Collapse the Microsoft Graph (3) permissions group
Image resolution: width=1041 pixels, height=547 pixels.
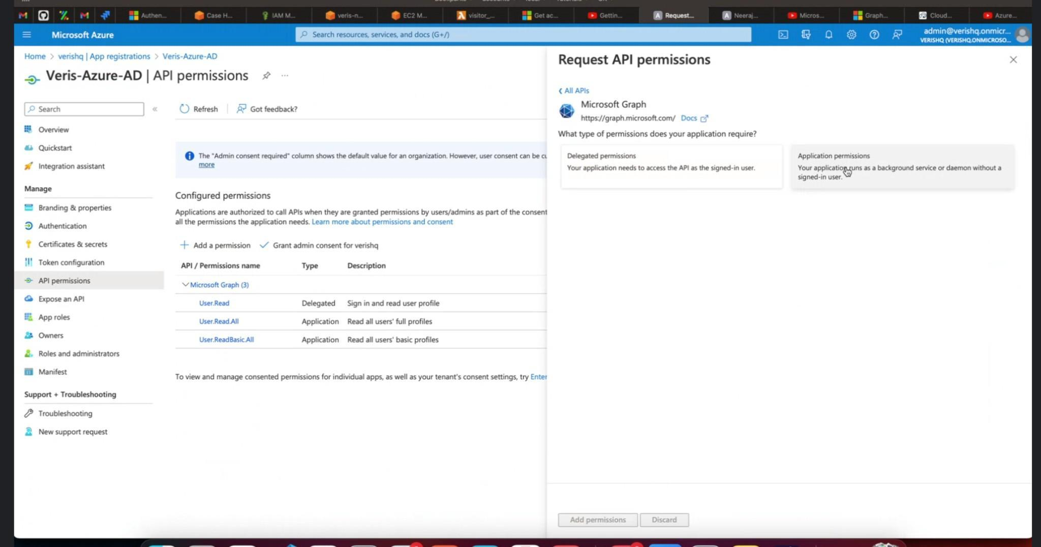point(186,285)
